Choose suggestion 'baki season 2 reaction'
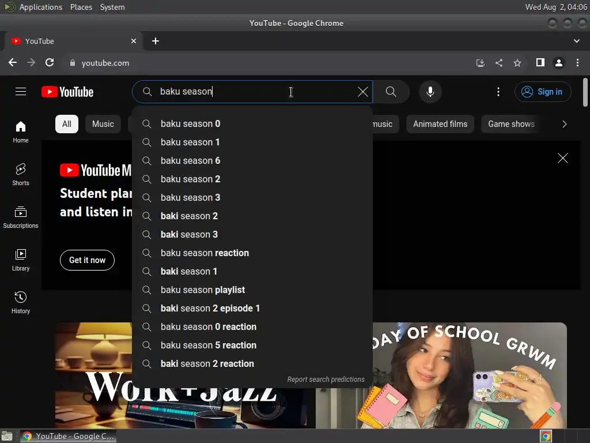 click(x=252, y=363)
